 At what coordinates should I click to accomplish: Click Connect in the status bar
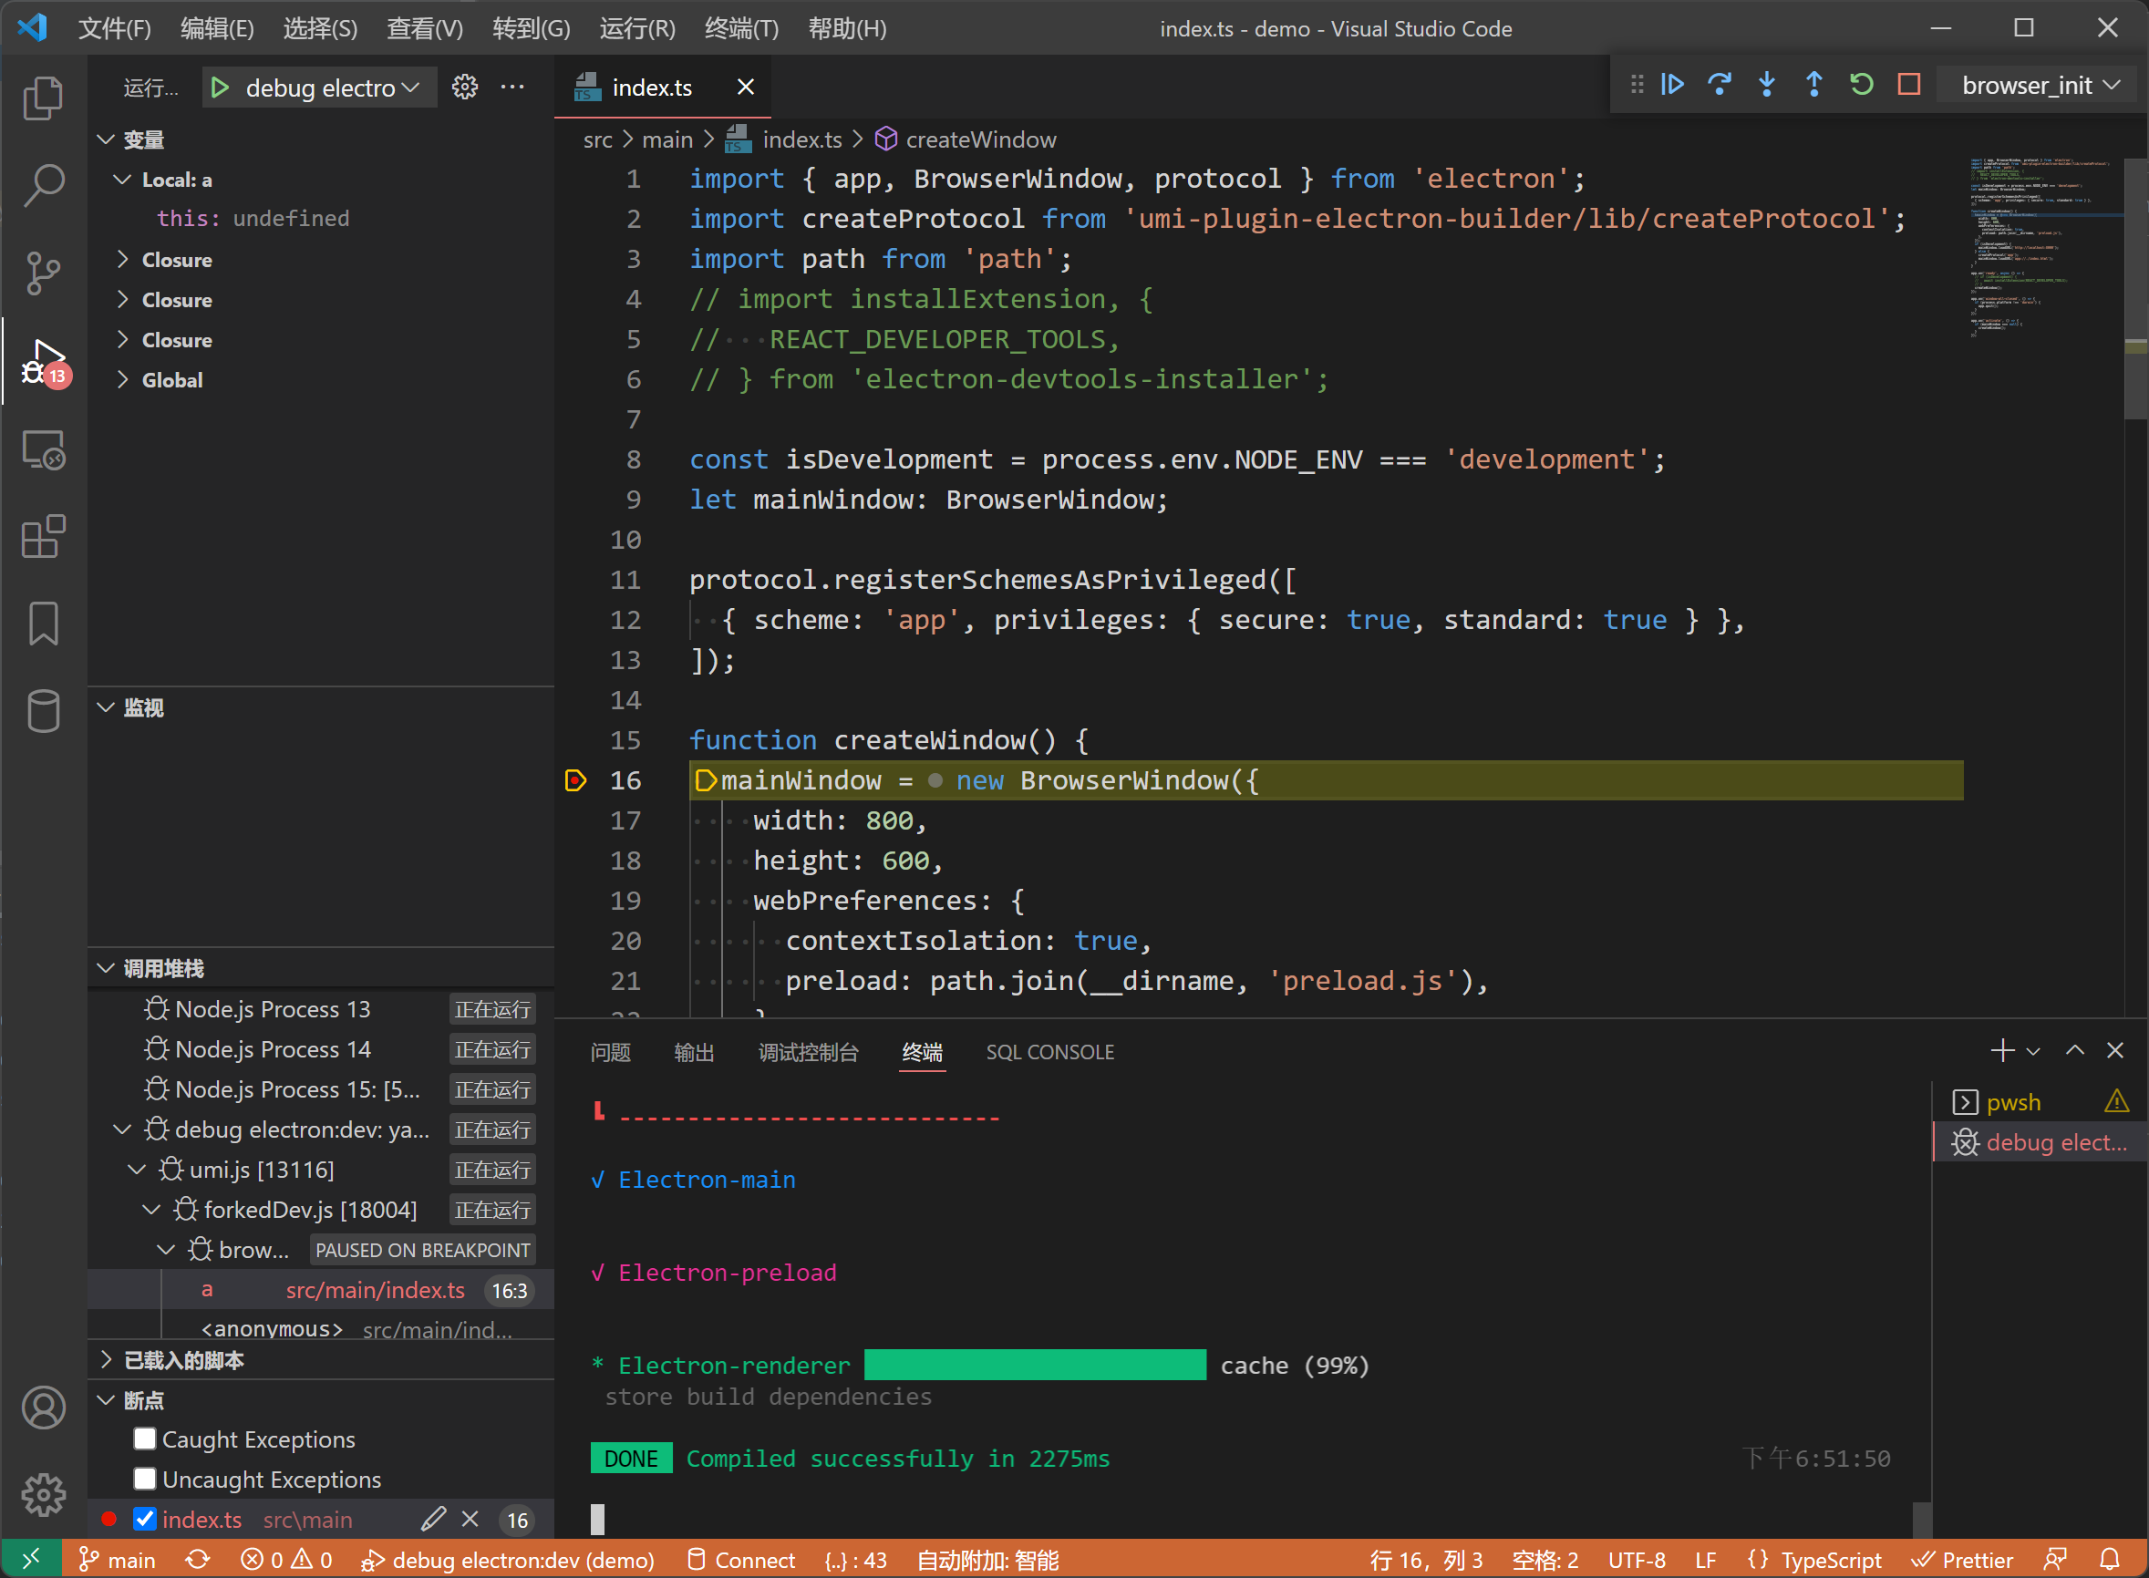(x=740, y=1559)
